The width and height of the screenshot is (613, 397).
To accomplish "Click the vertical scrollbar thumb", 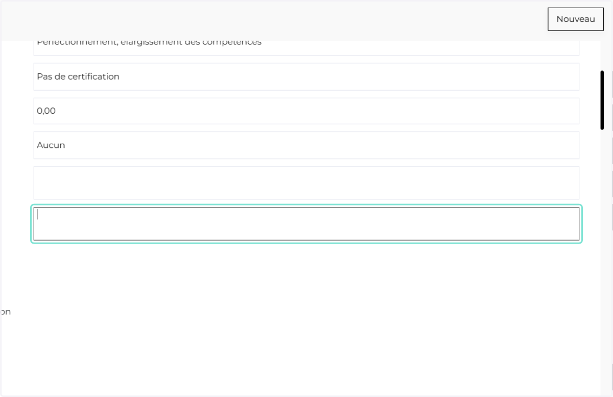I will coord(602,100).
